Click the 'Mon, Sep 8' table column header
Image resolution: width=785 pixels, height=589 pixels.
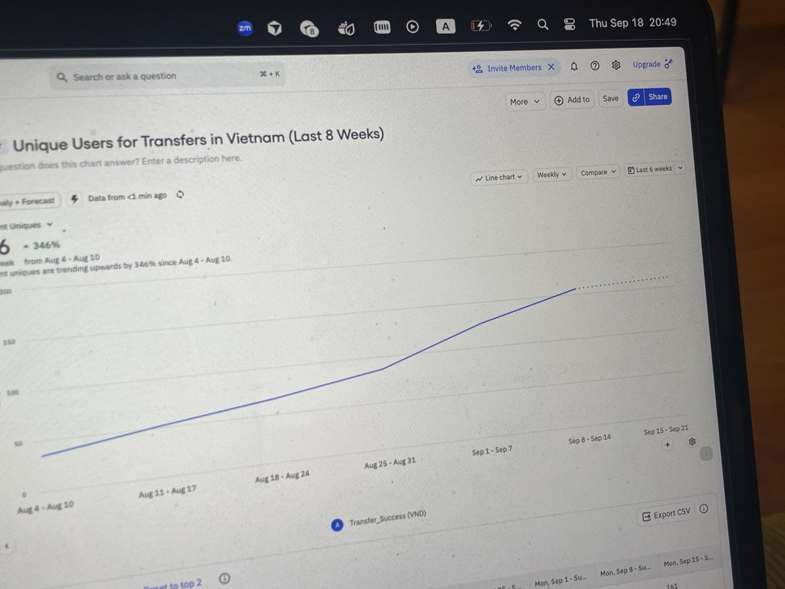(x=625, y=571)
